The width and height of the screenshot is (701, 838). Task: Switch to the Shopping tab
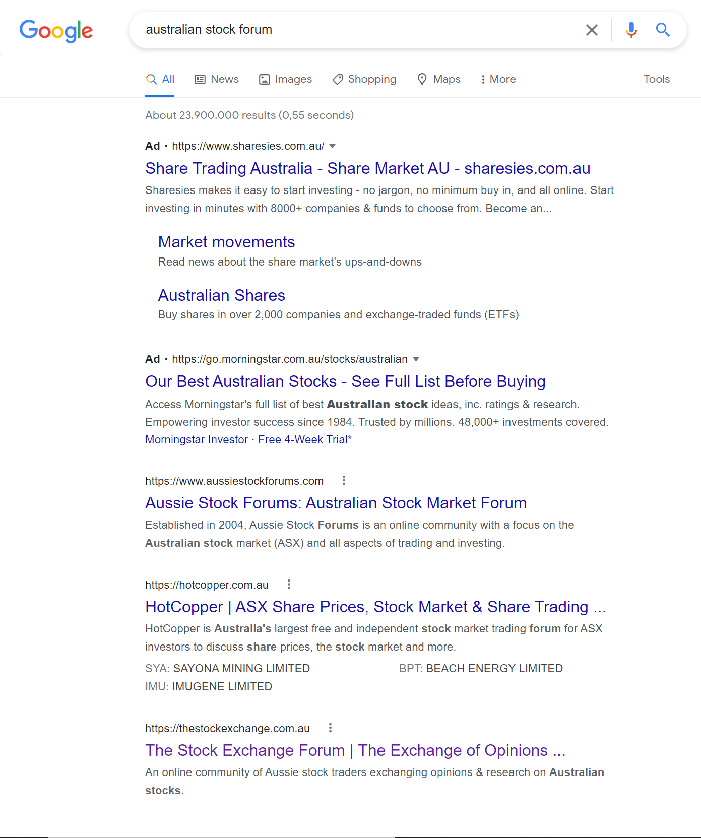pos(364,79)
